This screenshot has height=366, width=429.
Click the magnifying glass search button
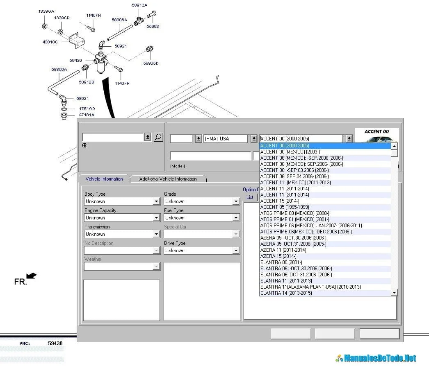[x=158, y=137]
